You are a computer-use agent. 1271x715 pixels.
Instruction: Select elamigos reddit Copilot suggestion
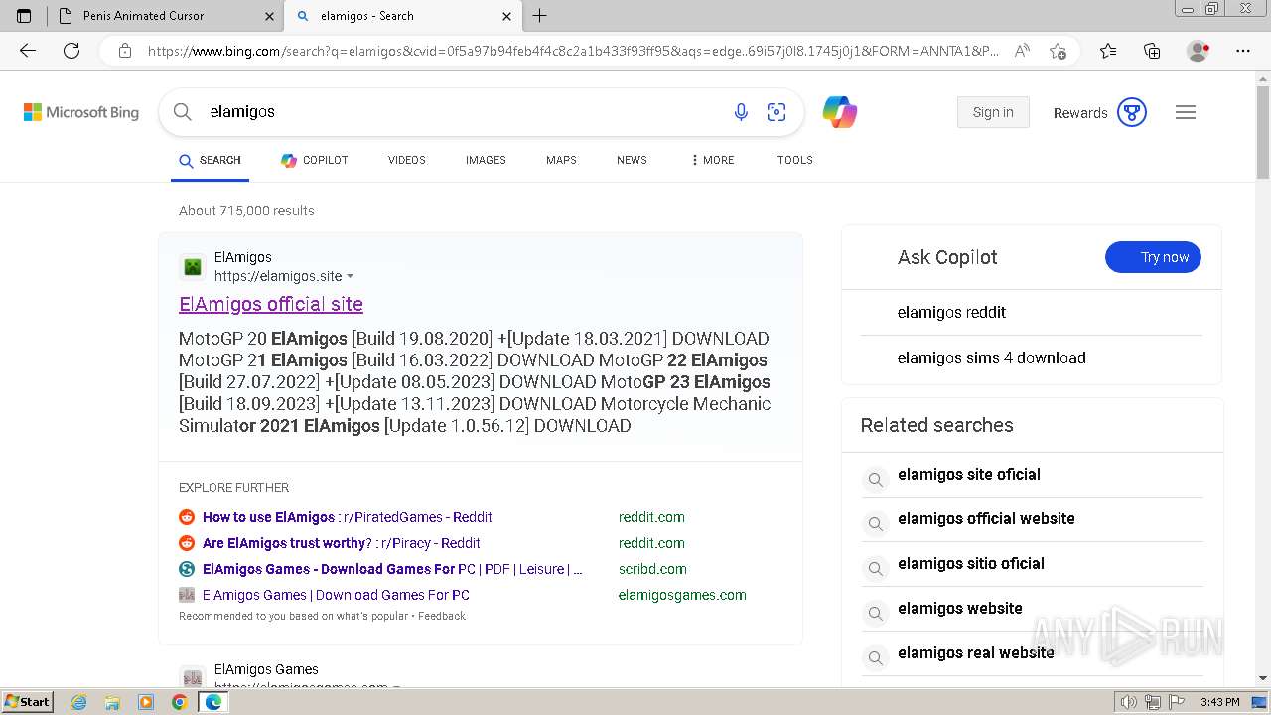pyautogui.click(x=951, y=312)
